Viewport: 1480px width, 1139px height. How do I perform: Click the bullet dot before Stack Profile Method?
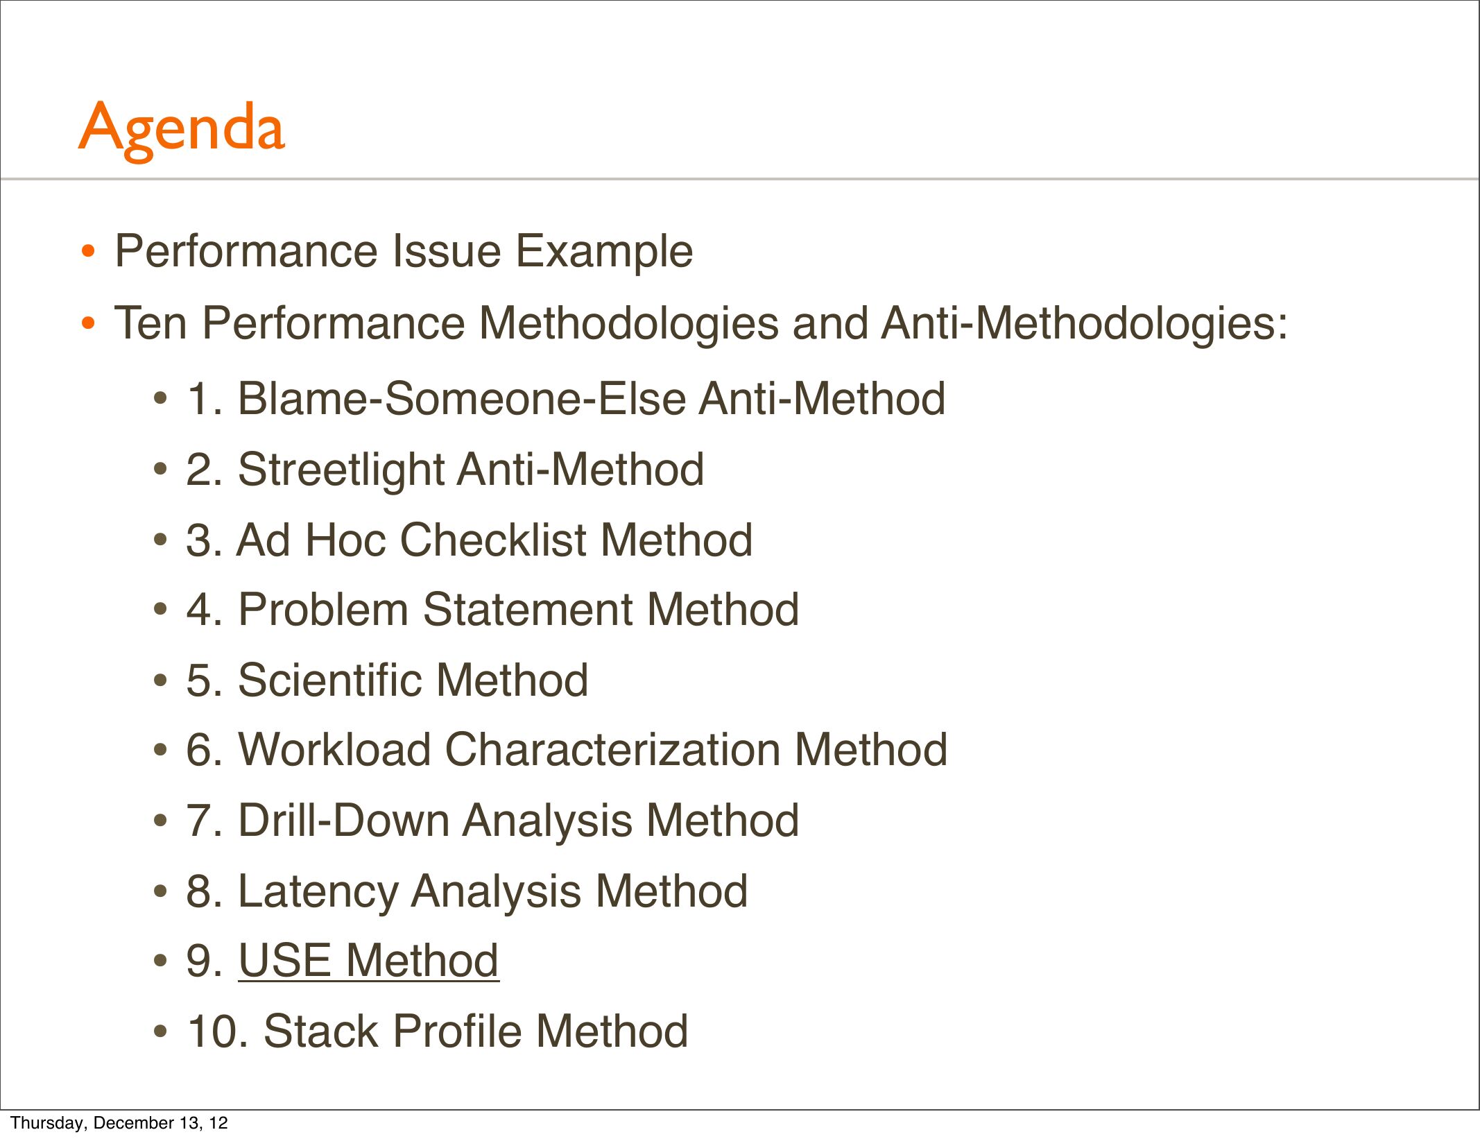point(161,1031)
